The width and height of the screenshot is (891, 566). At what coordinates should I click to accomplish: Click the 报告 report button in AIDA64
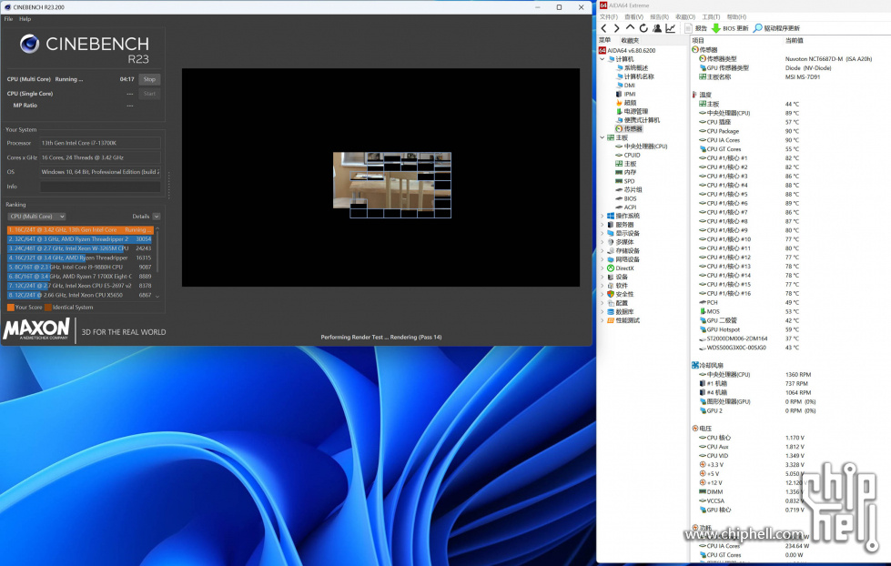pos(696,28)
